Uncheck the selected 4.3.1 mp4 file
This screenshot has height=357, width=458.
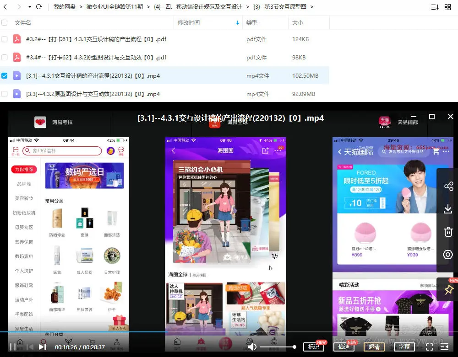click(5, 76)
